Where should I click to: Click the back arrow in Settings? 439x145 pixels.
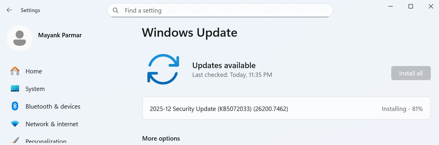click(x=9, y=10)
